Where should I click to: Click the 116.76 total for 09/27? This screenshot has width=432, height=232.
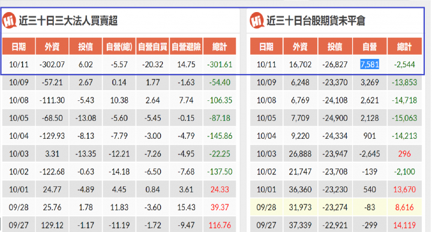coord(220,225)
